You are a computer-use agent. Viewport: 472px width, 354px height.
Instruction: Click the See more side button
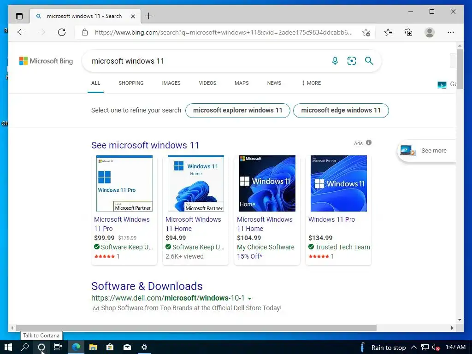point(427,151)
